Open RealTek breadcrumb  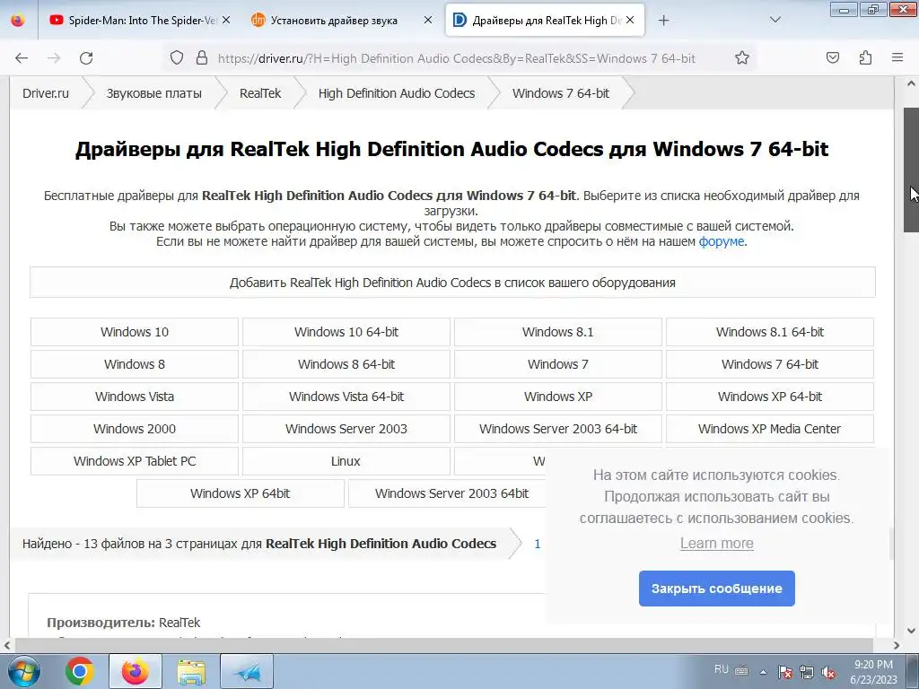[x=260, y=93]
